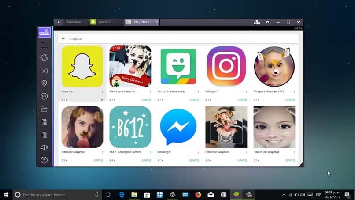The image size is (355, 200).
Task: Click the volume speaker sidebar icon
Action: [x=44, y=147]
